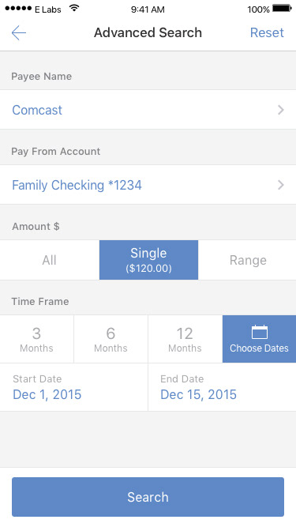Open the Comcast payee name selector
The height and width of the screenshot is (527, 296).
coord(148,110)
